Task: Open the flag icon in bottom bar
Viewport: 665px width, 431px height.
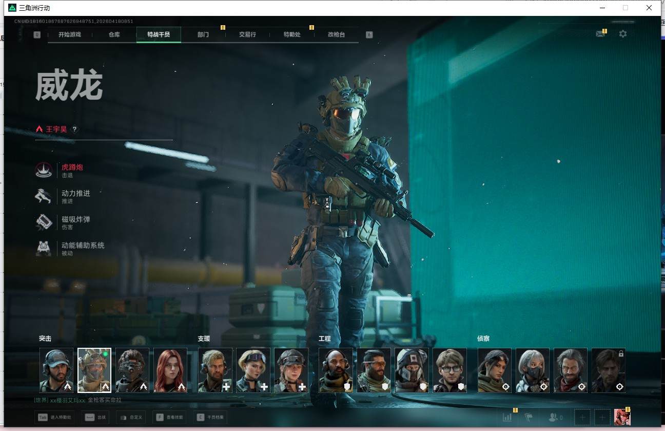Action: pyautogui.click(x=527, y=417)
